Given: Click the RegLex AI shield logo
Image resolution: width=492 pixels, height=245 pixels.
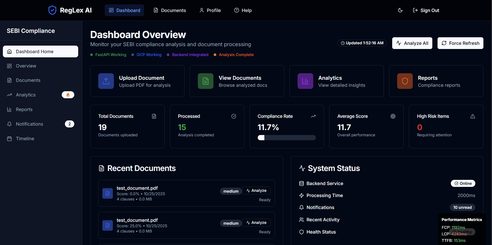Looking at the screenshot, I should click(52, 10).
